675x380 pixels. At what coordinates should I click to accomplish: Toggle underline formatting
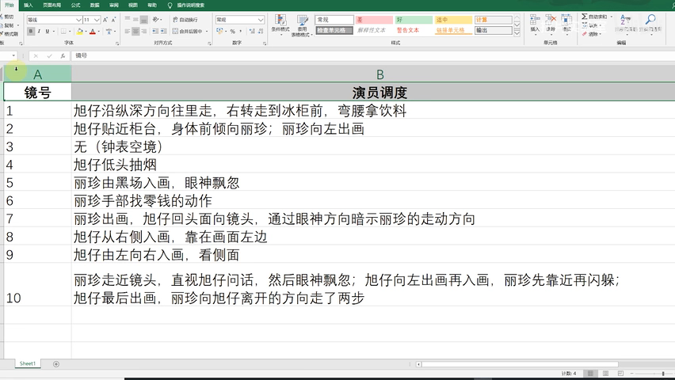47,31
